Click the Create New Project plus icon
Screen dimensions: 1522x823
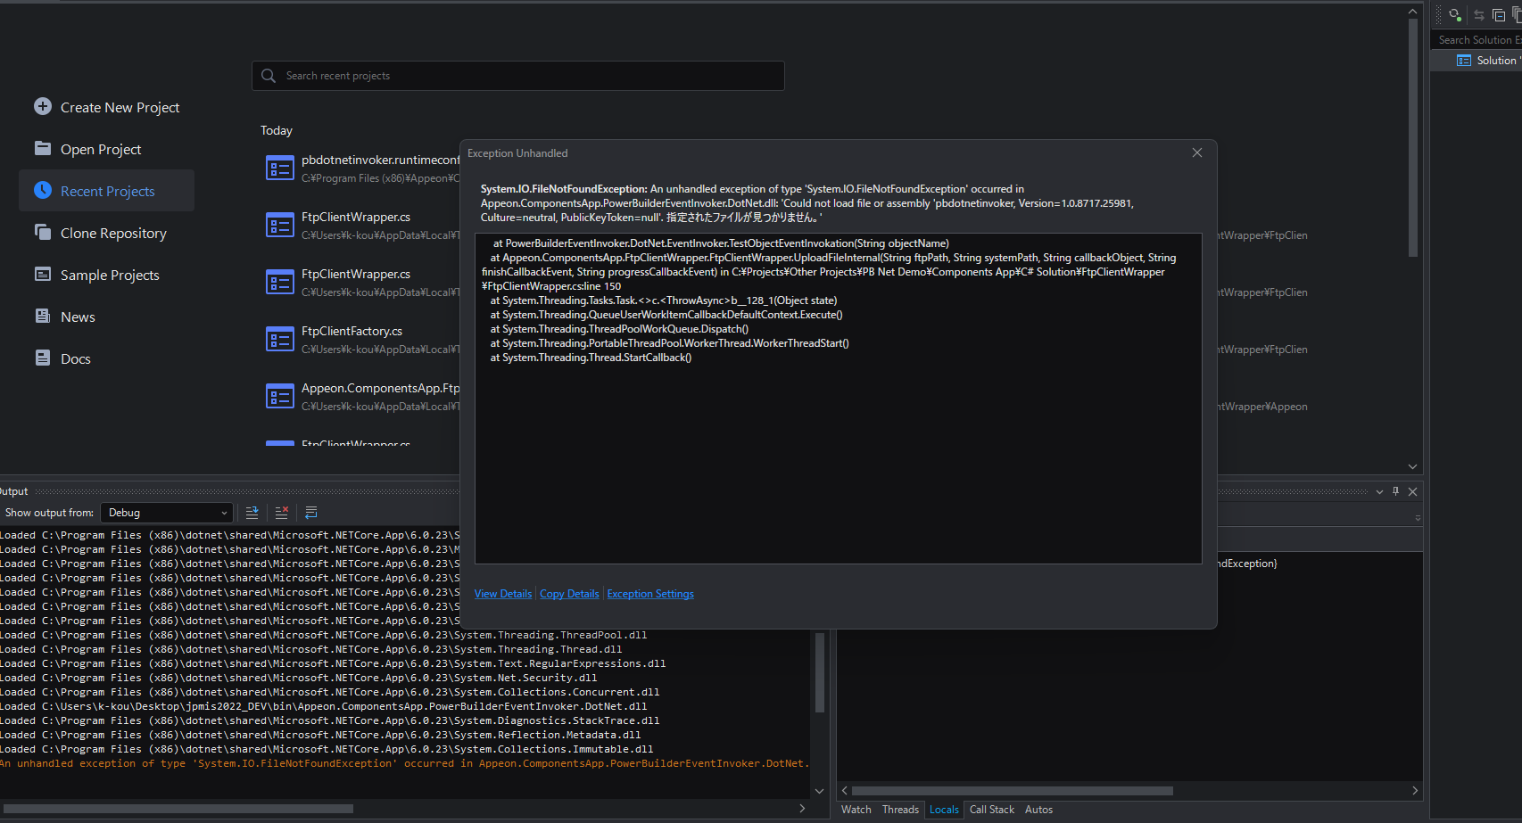(x=43, y=106)
